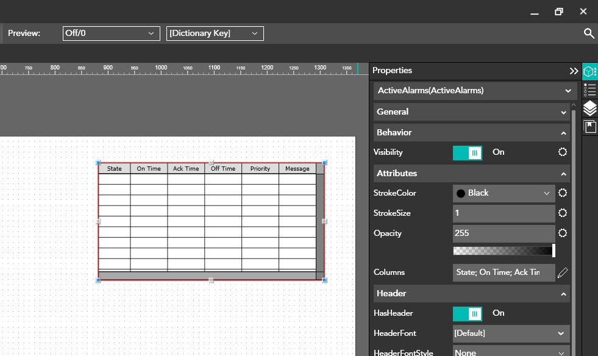Open the Properties tab in the right sidebar
The width and height of the screenshot is (598, 356).
tap(589, 71)
